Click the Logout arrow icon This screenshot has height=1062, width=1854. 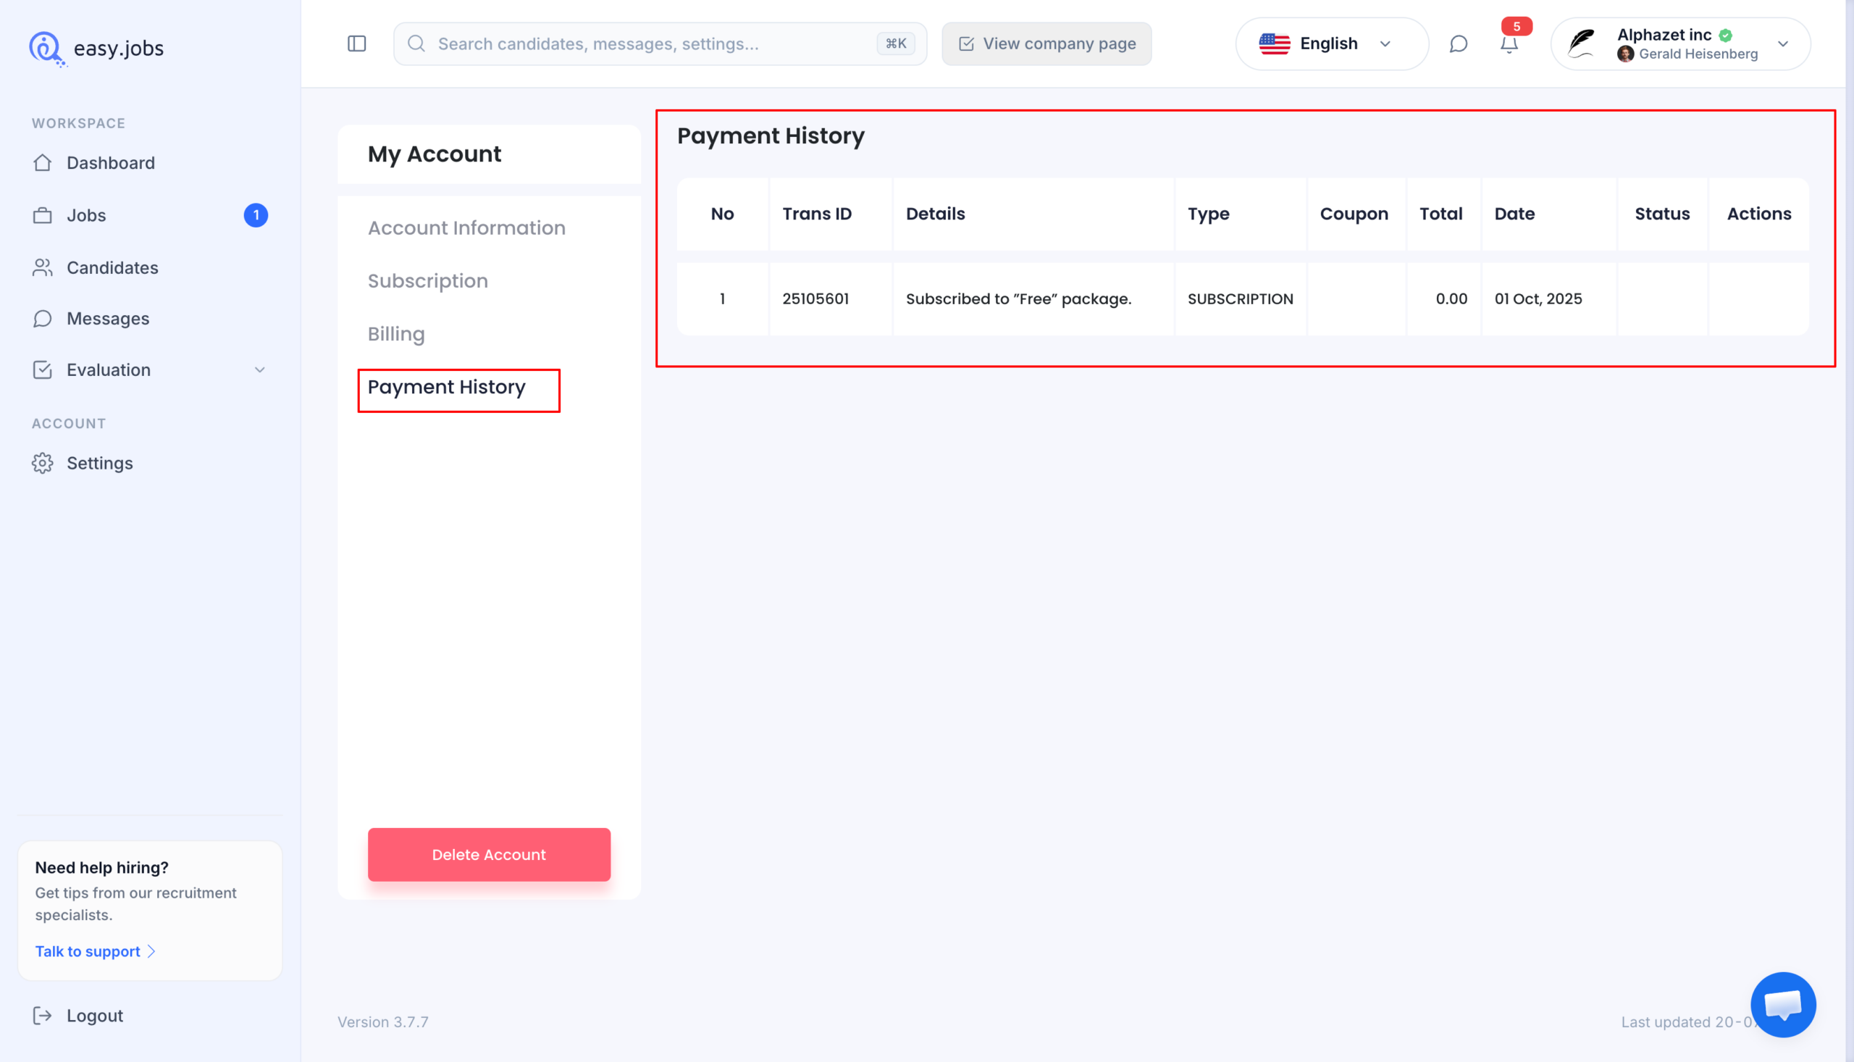point(42,1016)
